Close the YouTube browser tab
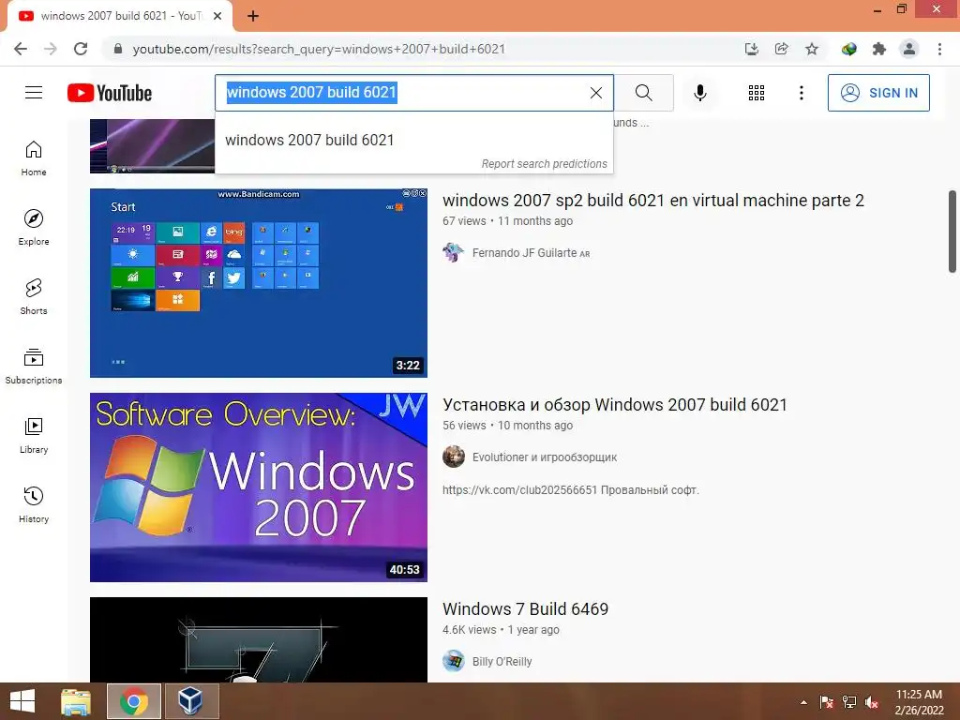960x720 pixels. coord(217,16)
